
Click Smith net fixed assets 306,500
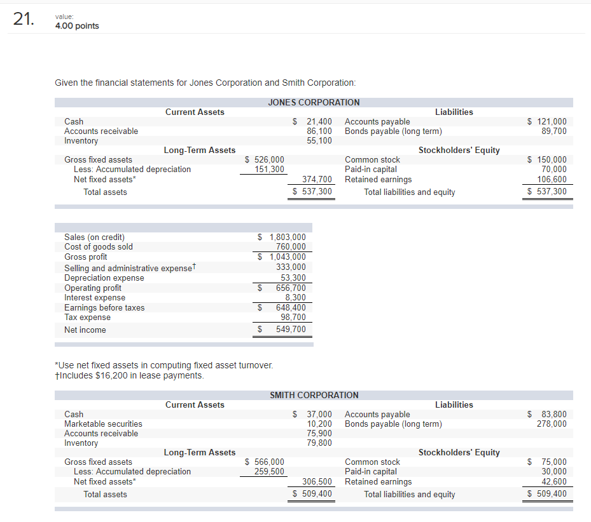(317, 482)
